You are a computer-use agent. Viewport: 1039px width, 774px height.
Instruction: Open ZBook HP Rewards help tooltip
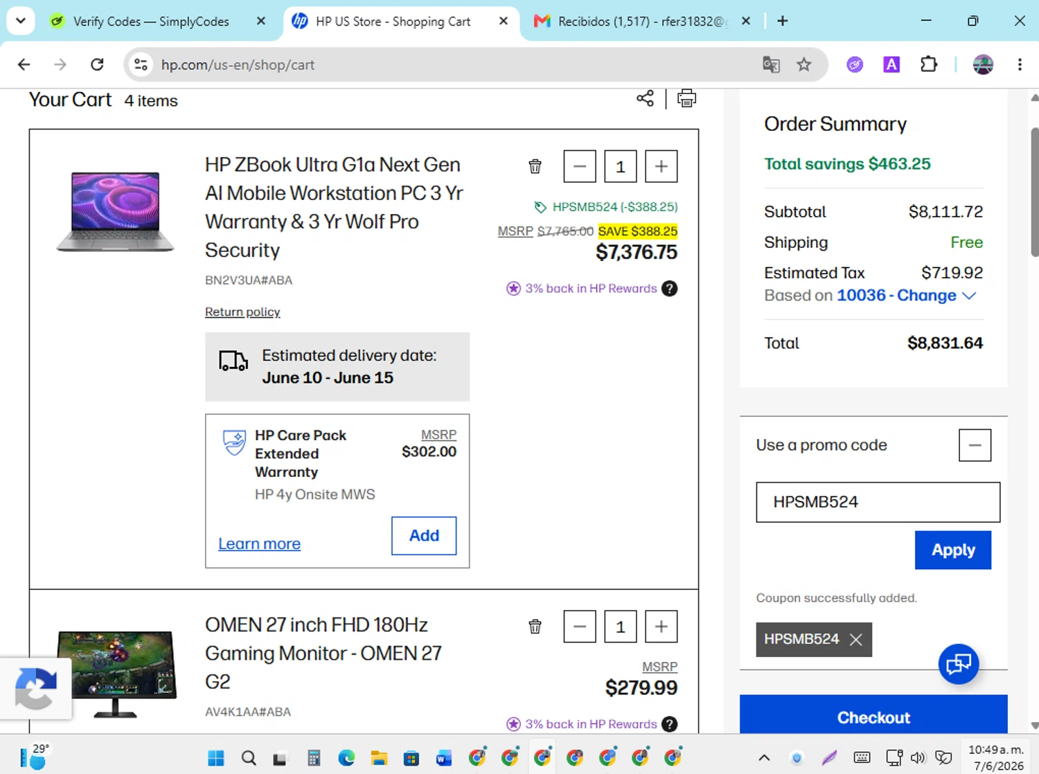(x=669, y=289)
